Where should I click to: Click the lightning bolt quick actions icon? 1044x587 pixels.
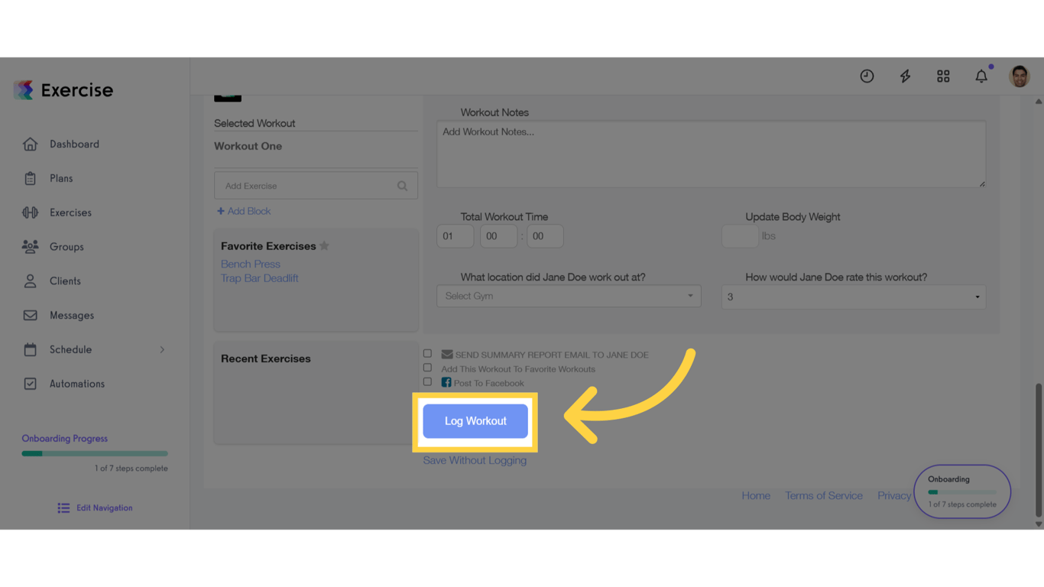coord(905,76)
